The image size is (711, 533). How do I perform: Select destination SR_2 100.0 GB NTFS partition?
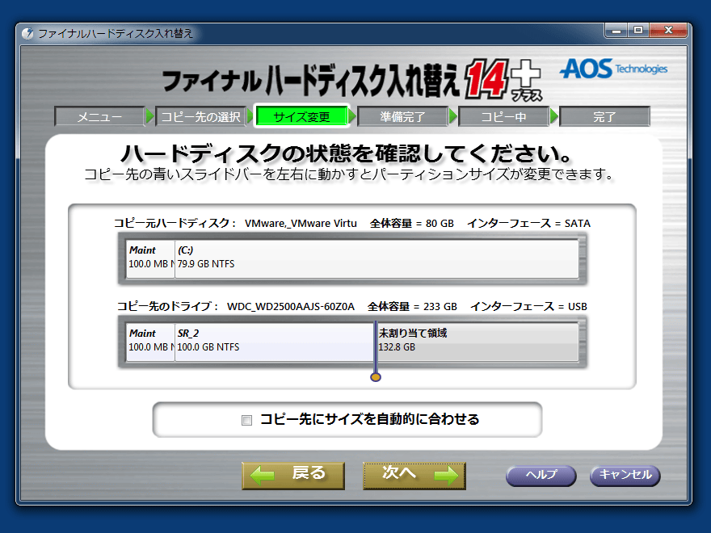275,342
